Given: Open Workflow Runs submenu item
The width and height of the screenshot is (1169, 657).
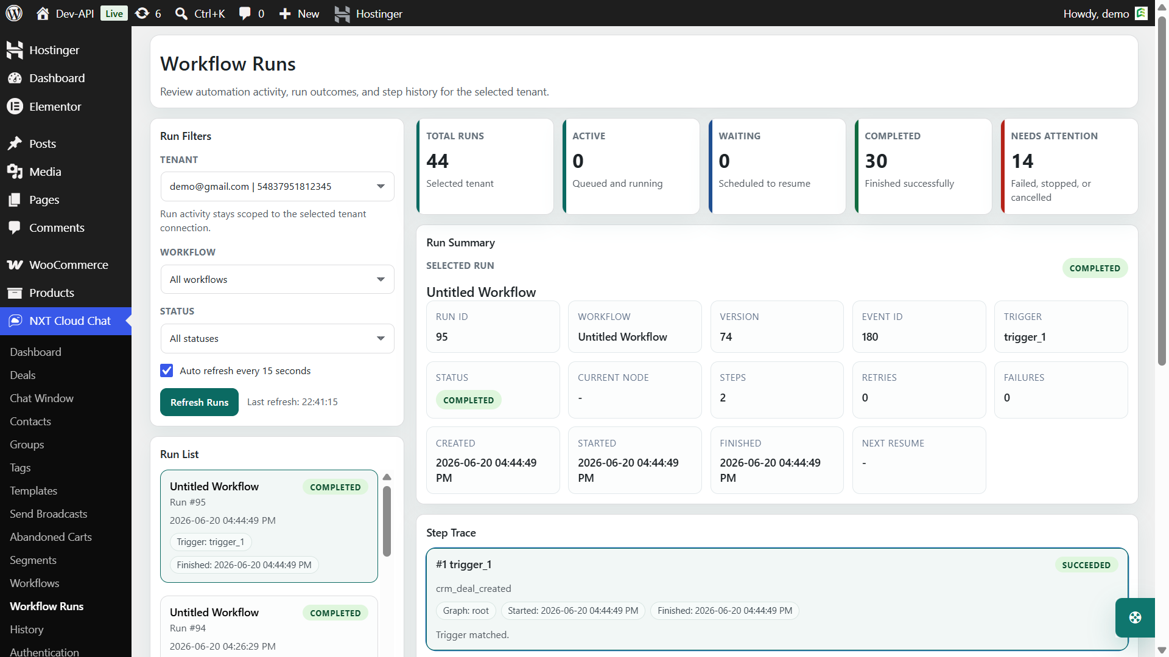Looking at the screenshot, I should tap(47, 607).
